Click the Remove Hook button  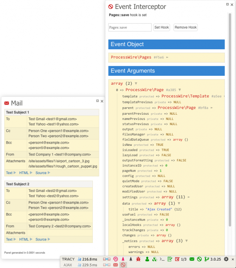coord(186,28)
